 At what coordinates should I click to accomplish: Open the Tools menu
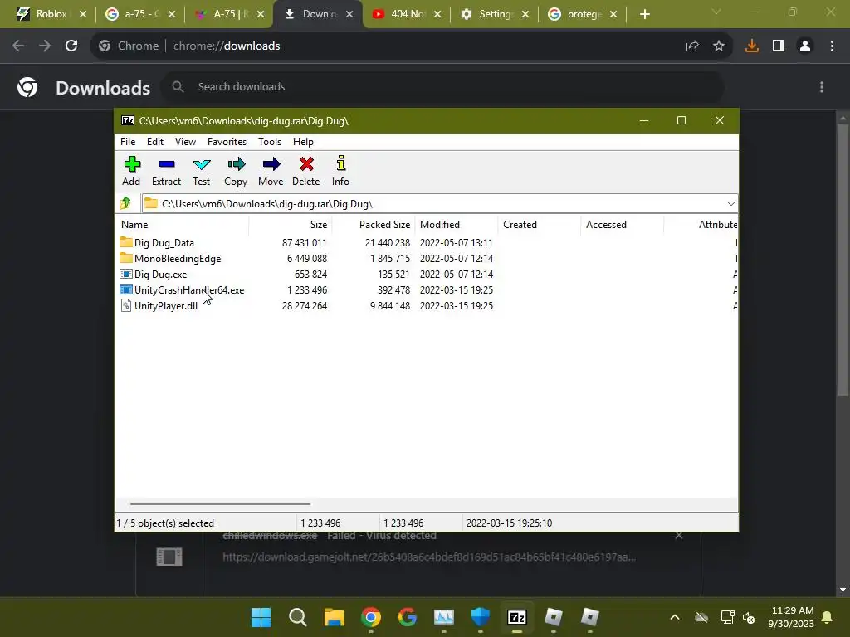click(270, 141)
